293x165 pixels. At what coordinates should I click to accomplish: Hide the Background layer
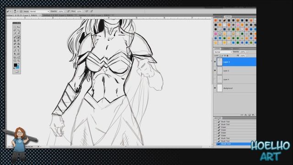[215, 88]
